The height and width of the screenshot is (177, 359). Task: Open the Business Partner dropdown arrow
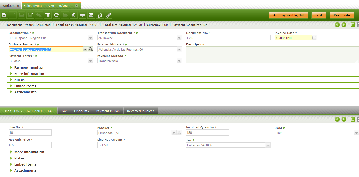(x=85, y=50)
